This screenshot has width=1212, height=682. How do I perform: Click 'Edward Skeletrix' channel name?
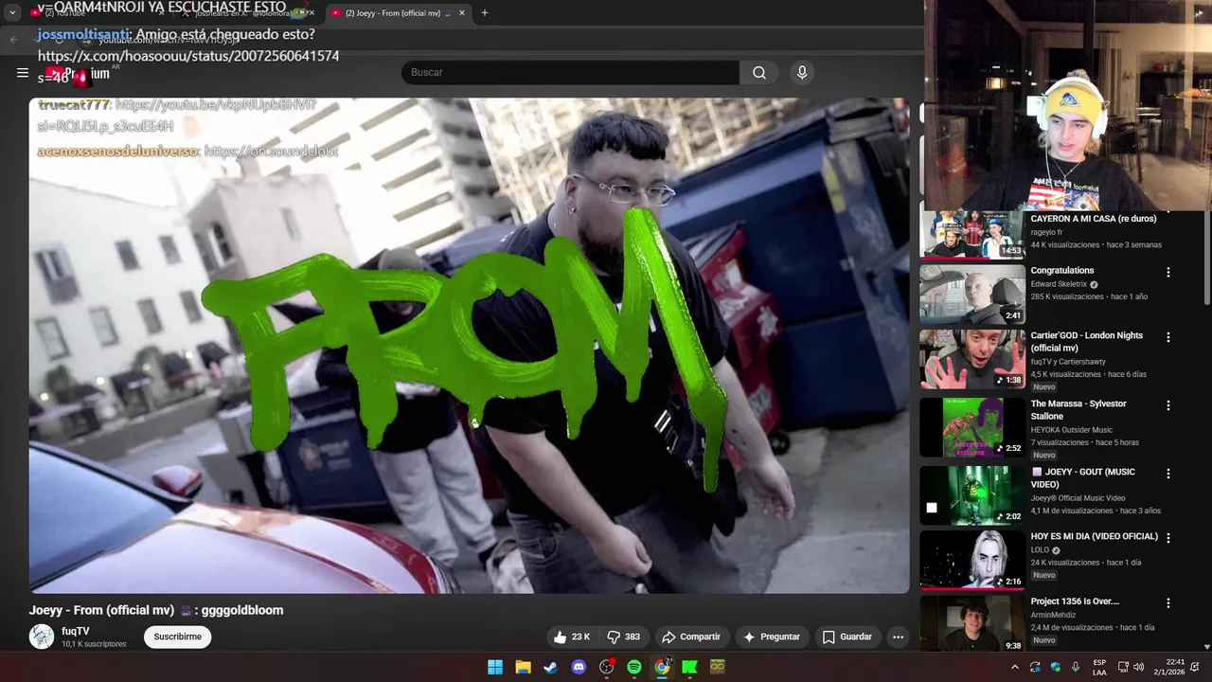[x=1060, y=284]
